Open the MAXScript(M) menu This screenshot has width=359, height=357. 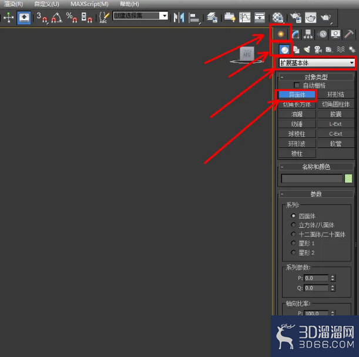point(89,4)
